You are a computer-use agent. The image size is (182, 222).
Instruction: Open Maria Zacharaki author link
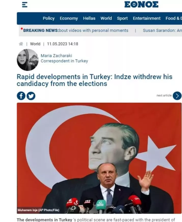click(56, 56)
